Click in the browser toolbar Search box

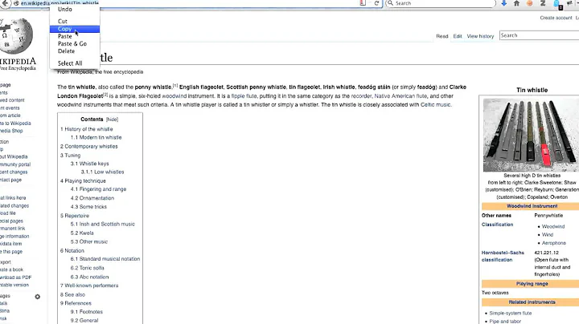point(441,3)
